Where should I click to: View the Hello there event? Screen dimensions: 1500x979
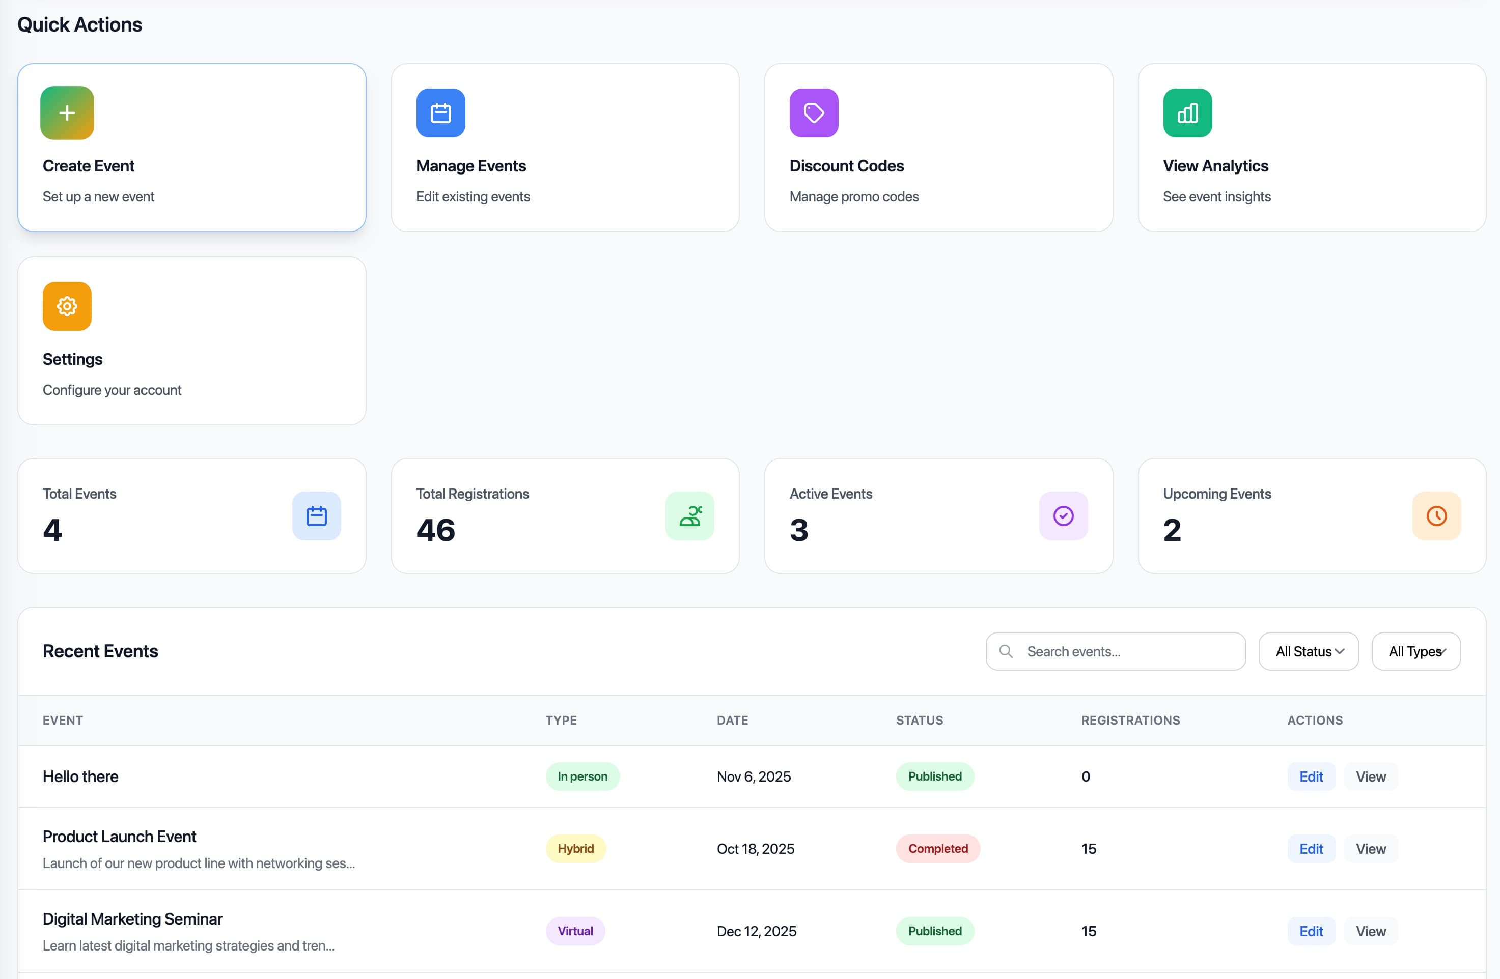coord(1370,777)
